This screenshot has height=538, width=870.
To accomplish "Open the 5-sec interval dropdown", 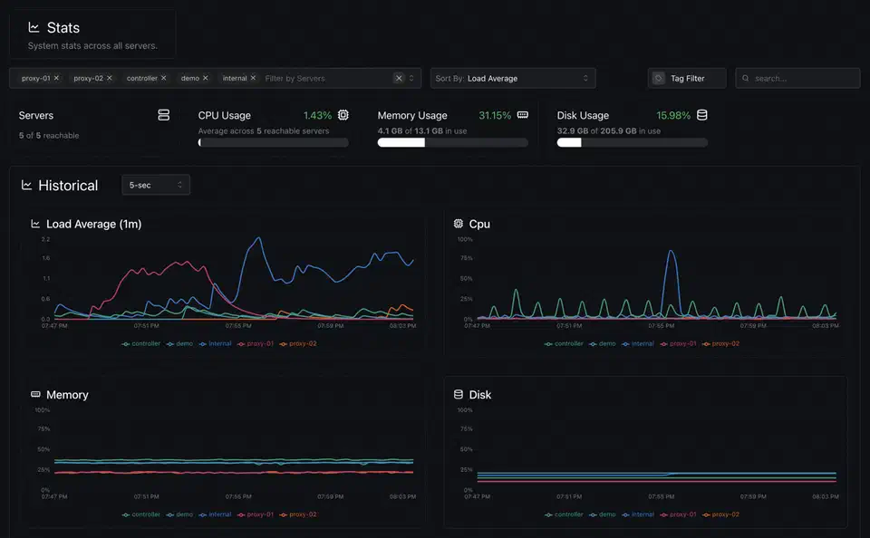I will (155, 185).
